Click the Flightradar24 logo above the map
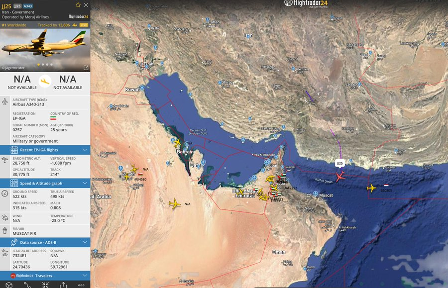448x288 pixels. point(306,3)
